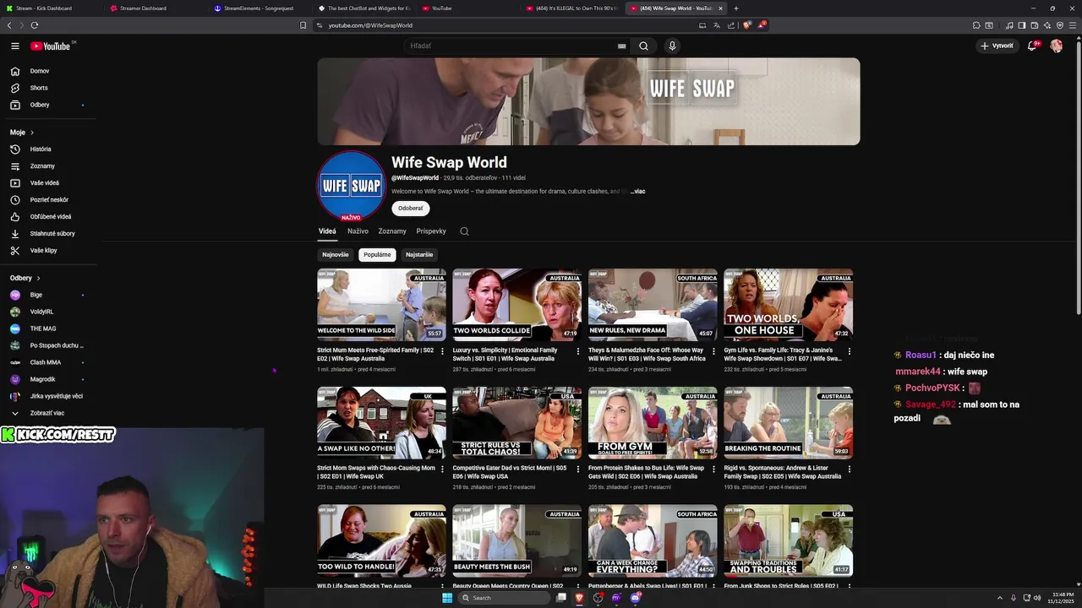Click the browser reload button
The image size is (1082, 608).
pos(35,25)
